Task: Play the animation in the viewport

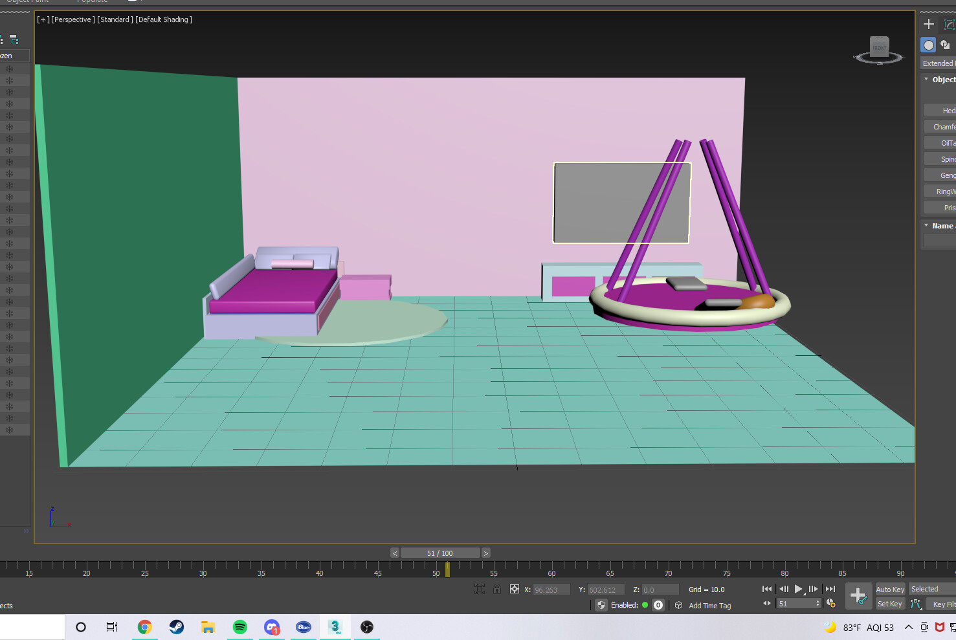Action: pos(798,589)
